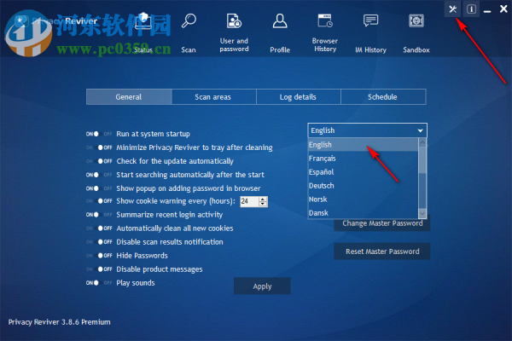Click the language list scrollbar thumb
Screen dimensions: 512x341
tap(422, 159)
